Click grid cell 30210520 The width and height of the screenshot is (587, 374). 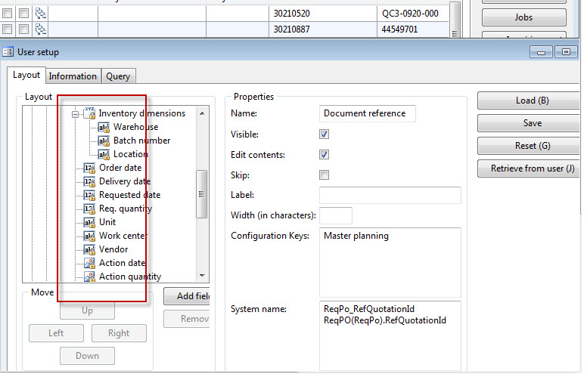pyautogui.click(x=323, y=14)
